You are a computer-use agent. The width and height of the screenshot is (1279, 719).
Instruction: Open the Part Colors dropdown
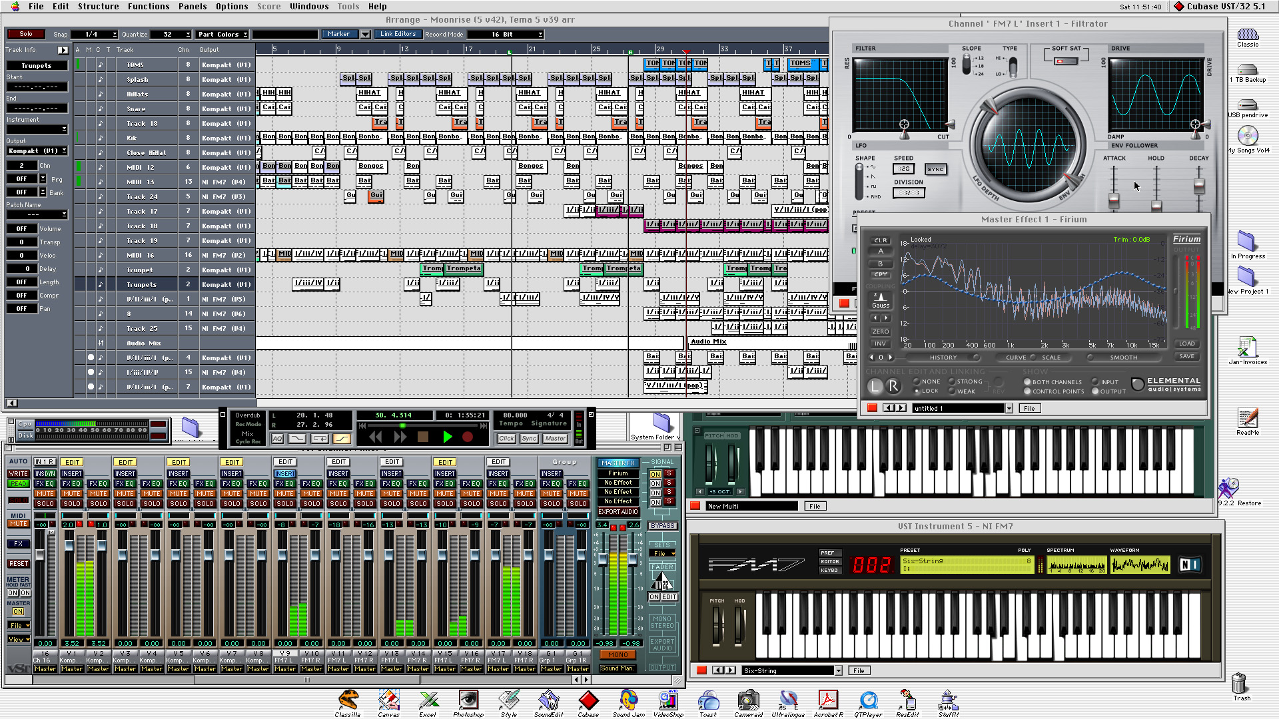(x=223, y=35)
